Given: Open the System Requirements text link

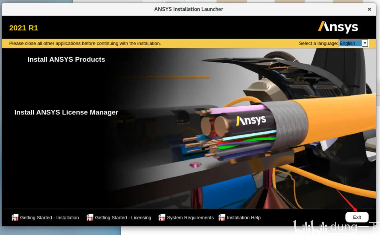Looking at the screenshot, I should [x=190, y=218].
